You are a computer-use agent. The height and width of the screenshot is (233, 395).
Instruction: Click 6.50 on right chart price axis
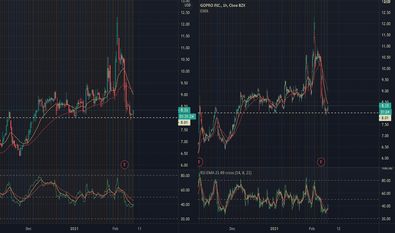385,147
